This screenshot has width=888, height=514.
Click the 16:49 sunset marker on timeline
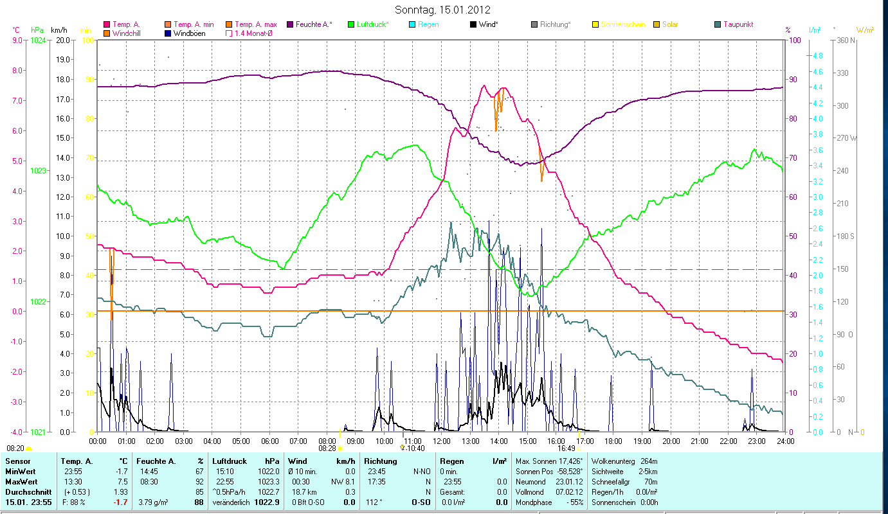tap(566, 448)
